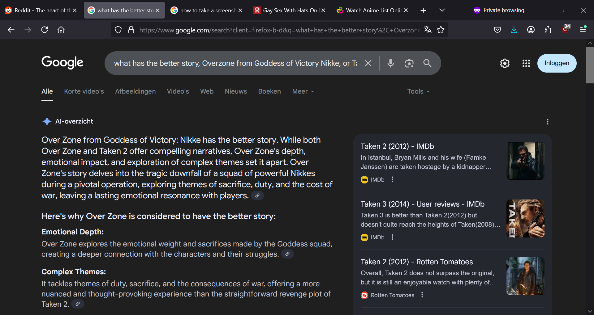The image size is (594, 315).
Task: Click the uBlock Origin extension icon
Action: [x=565, y=30]
